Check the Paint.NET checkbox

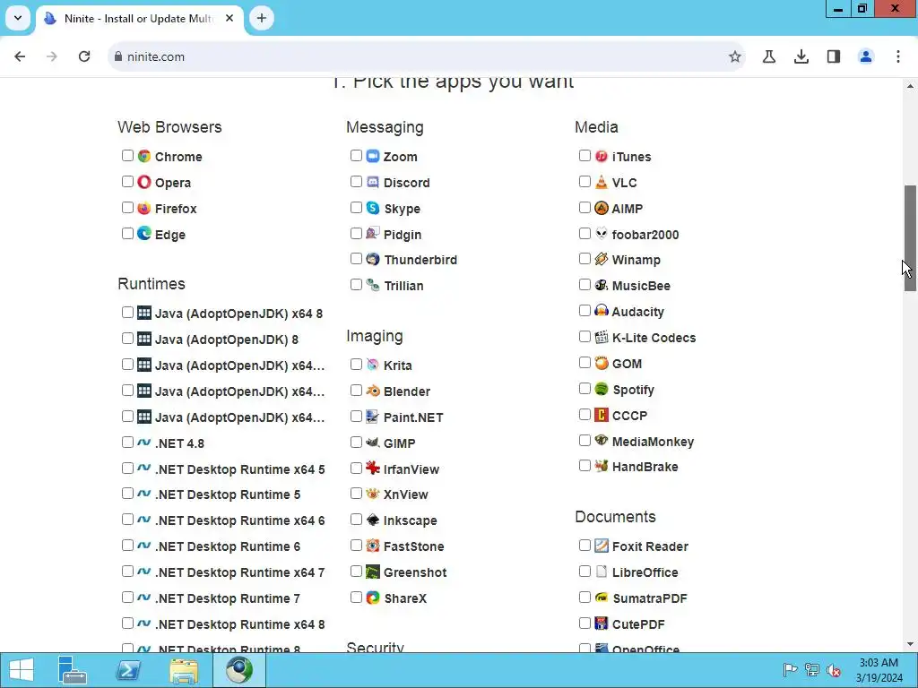[356, 417]
